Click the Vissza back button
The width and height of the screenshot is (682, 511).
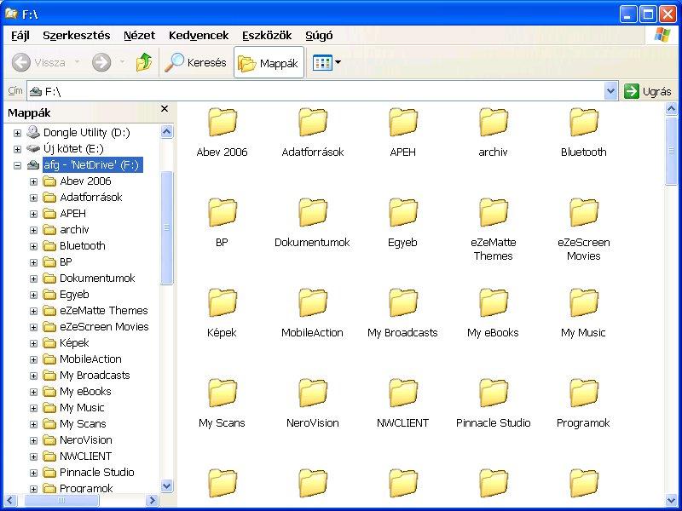pos(38,62)
